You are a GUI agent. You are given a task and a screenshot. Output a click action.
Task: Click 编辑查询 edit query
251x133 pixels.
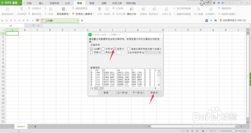coord(225,8)
